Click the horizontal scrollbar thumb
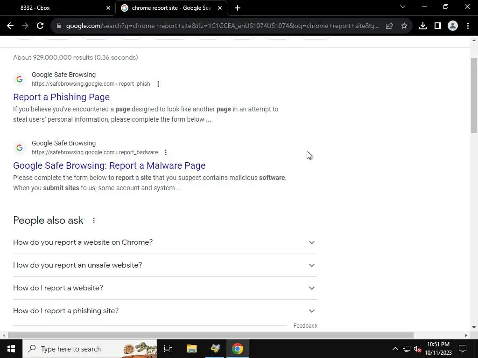Screen dimensions: 478x358 211,335
